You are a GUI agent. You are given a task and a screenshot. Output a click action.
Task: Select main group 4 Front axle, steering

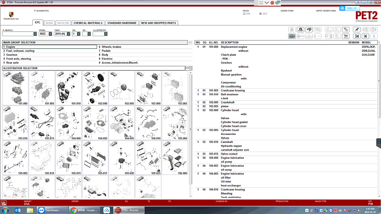coord(50,59)
